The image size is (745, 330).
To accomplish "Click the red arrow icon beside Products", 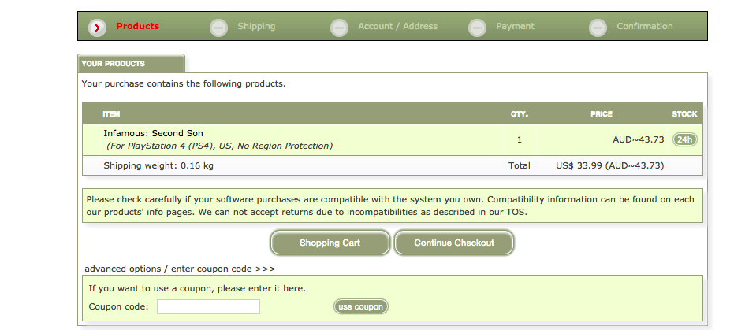I will (97, 27).
